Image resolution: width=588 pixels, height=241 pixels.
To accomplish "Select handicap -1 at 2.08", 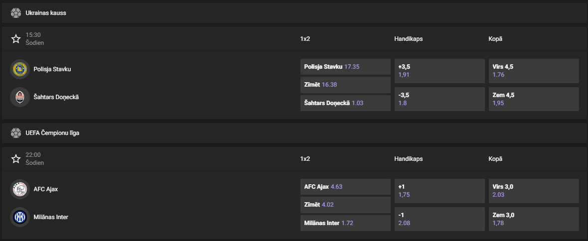I will (439, 219).
